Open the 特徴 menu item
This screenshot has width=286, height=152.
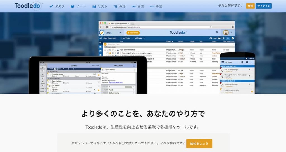[x=156, y=6]
